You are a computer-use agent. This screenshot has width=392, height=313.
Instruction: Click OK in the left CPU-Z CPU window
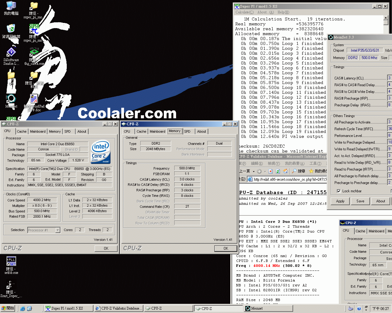coord(106,249)
